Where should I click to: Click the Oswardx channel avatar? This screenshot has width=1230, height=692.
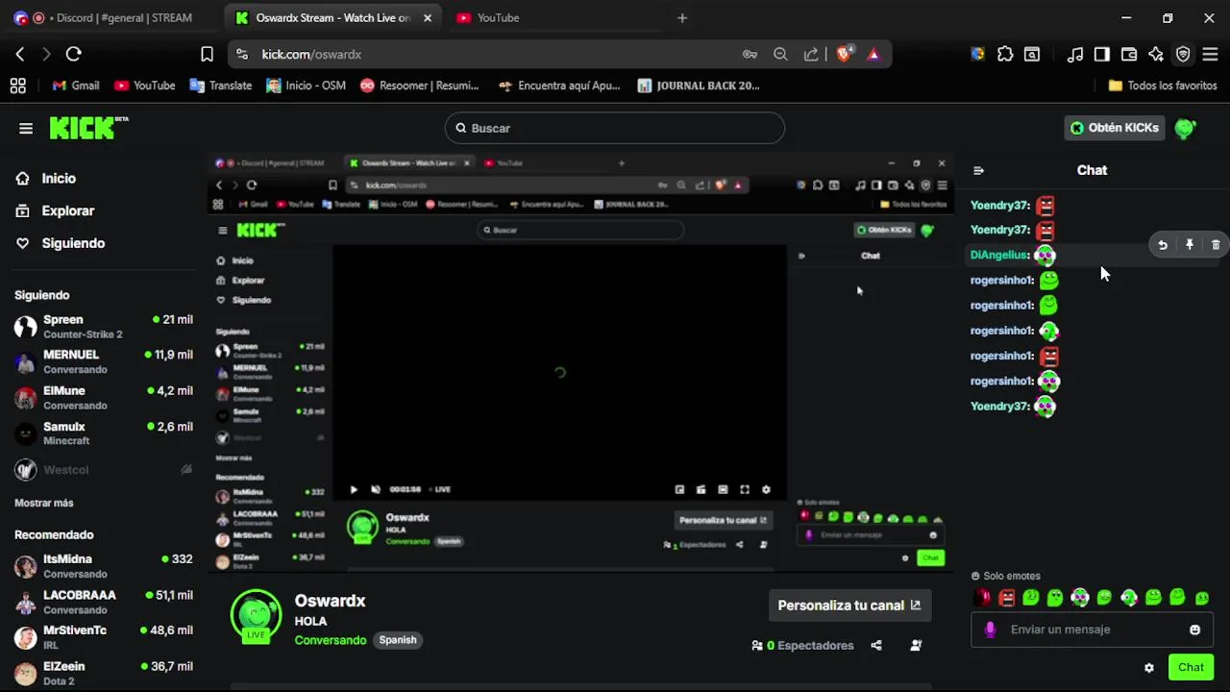coord(256,615)
